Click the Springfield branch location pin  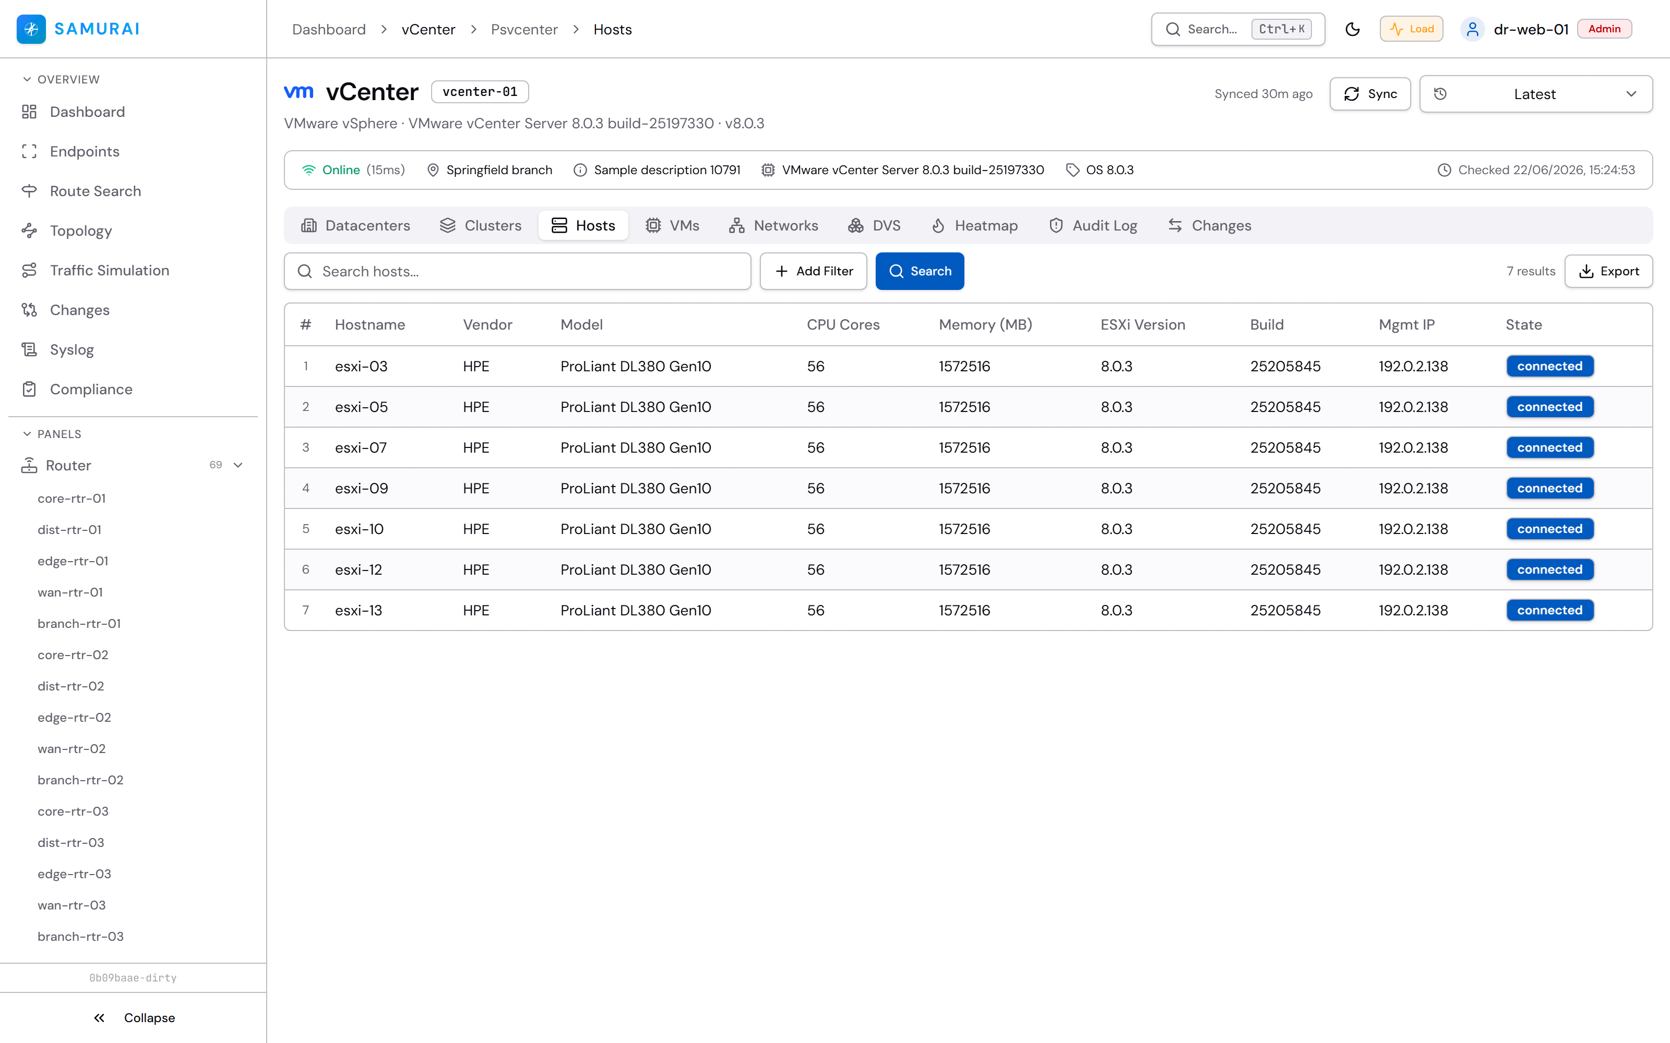tap(433, 169)
